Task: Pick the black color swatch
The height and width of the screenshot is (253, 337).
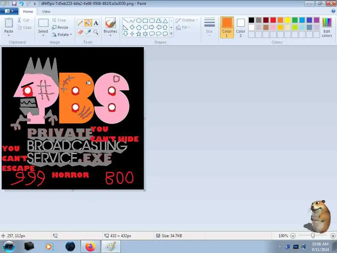Action: 251,20
